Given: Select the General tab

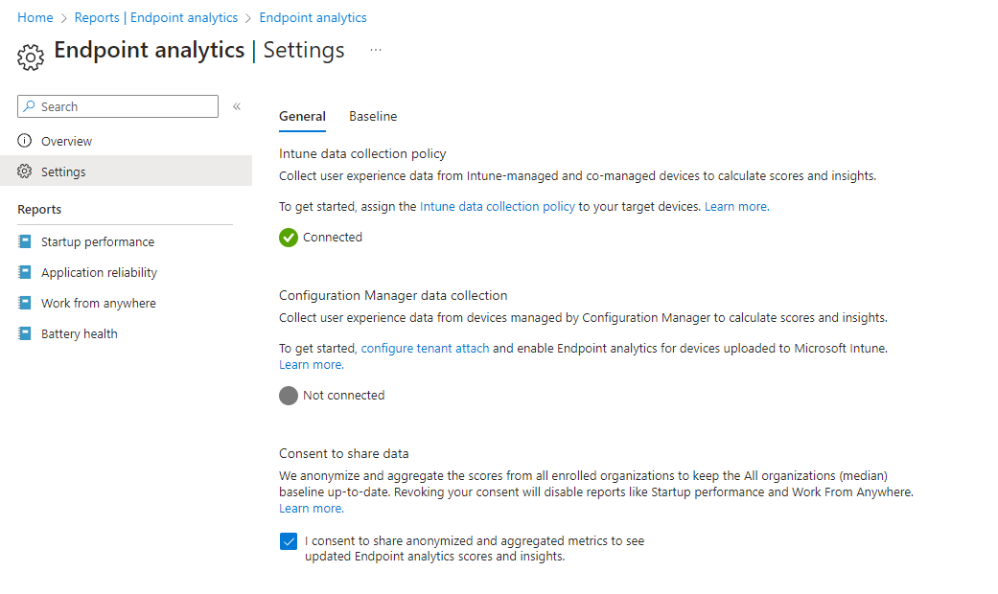Looking at the screenshot, I should coord(302,117).
